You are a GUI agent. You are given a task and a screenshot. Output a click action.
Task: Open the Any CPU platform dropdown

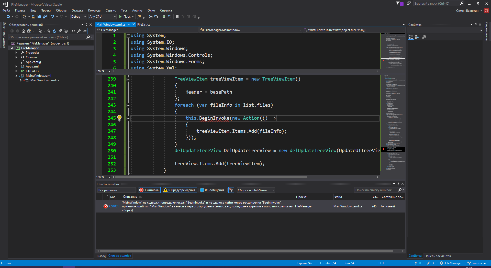pos(102,17)
